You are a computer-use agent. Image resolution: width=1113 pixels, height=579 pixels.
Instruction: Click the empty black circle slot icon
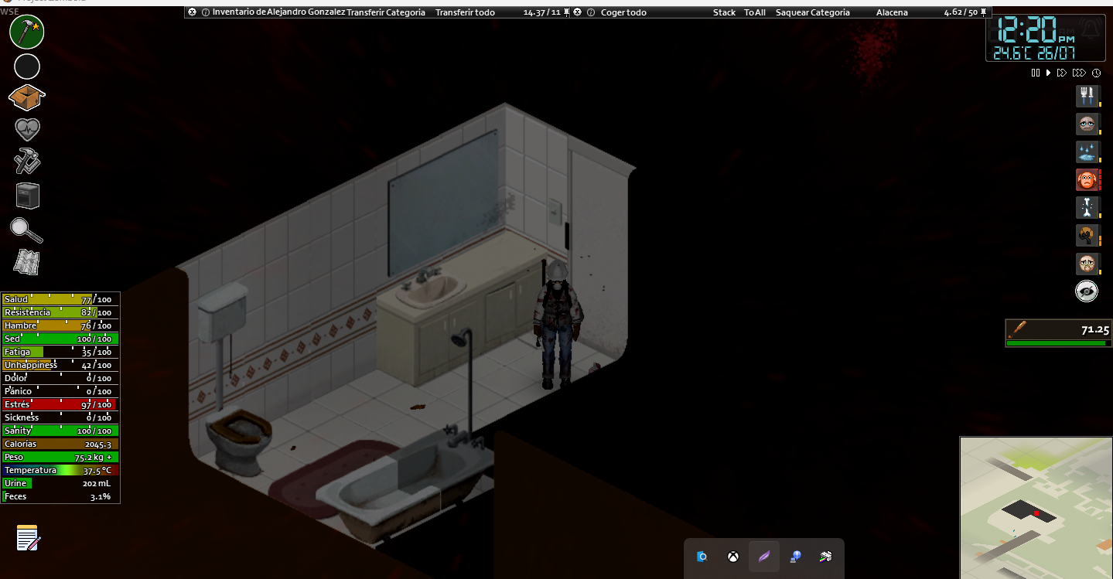tap(27, 67)
